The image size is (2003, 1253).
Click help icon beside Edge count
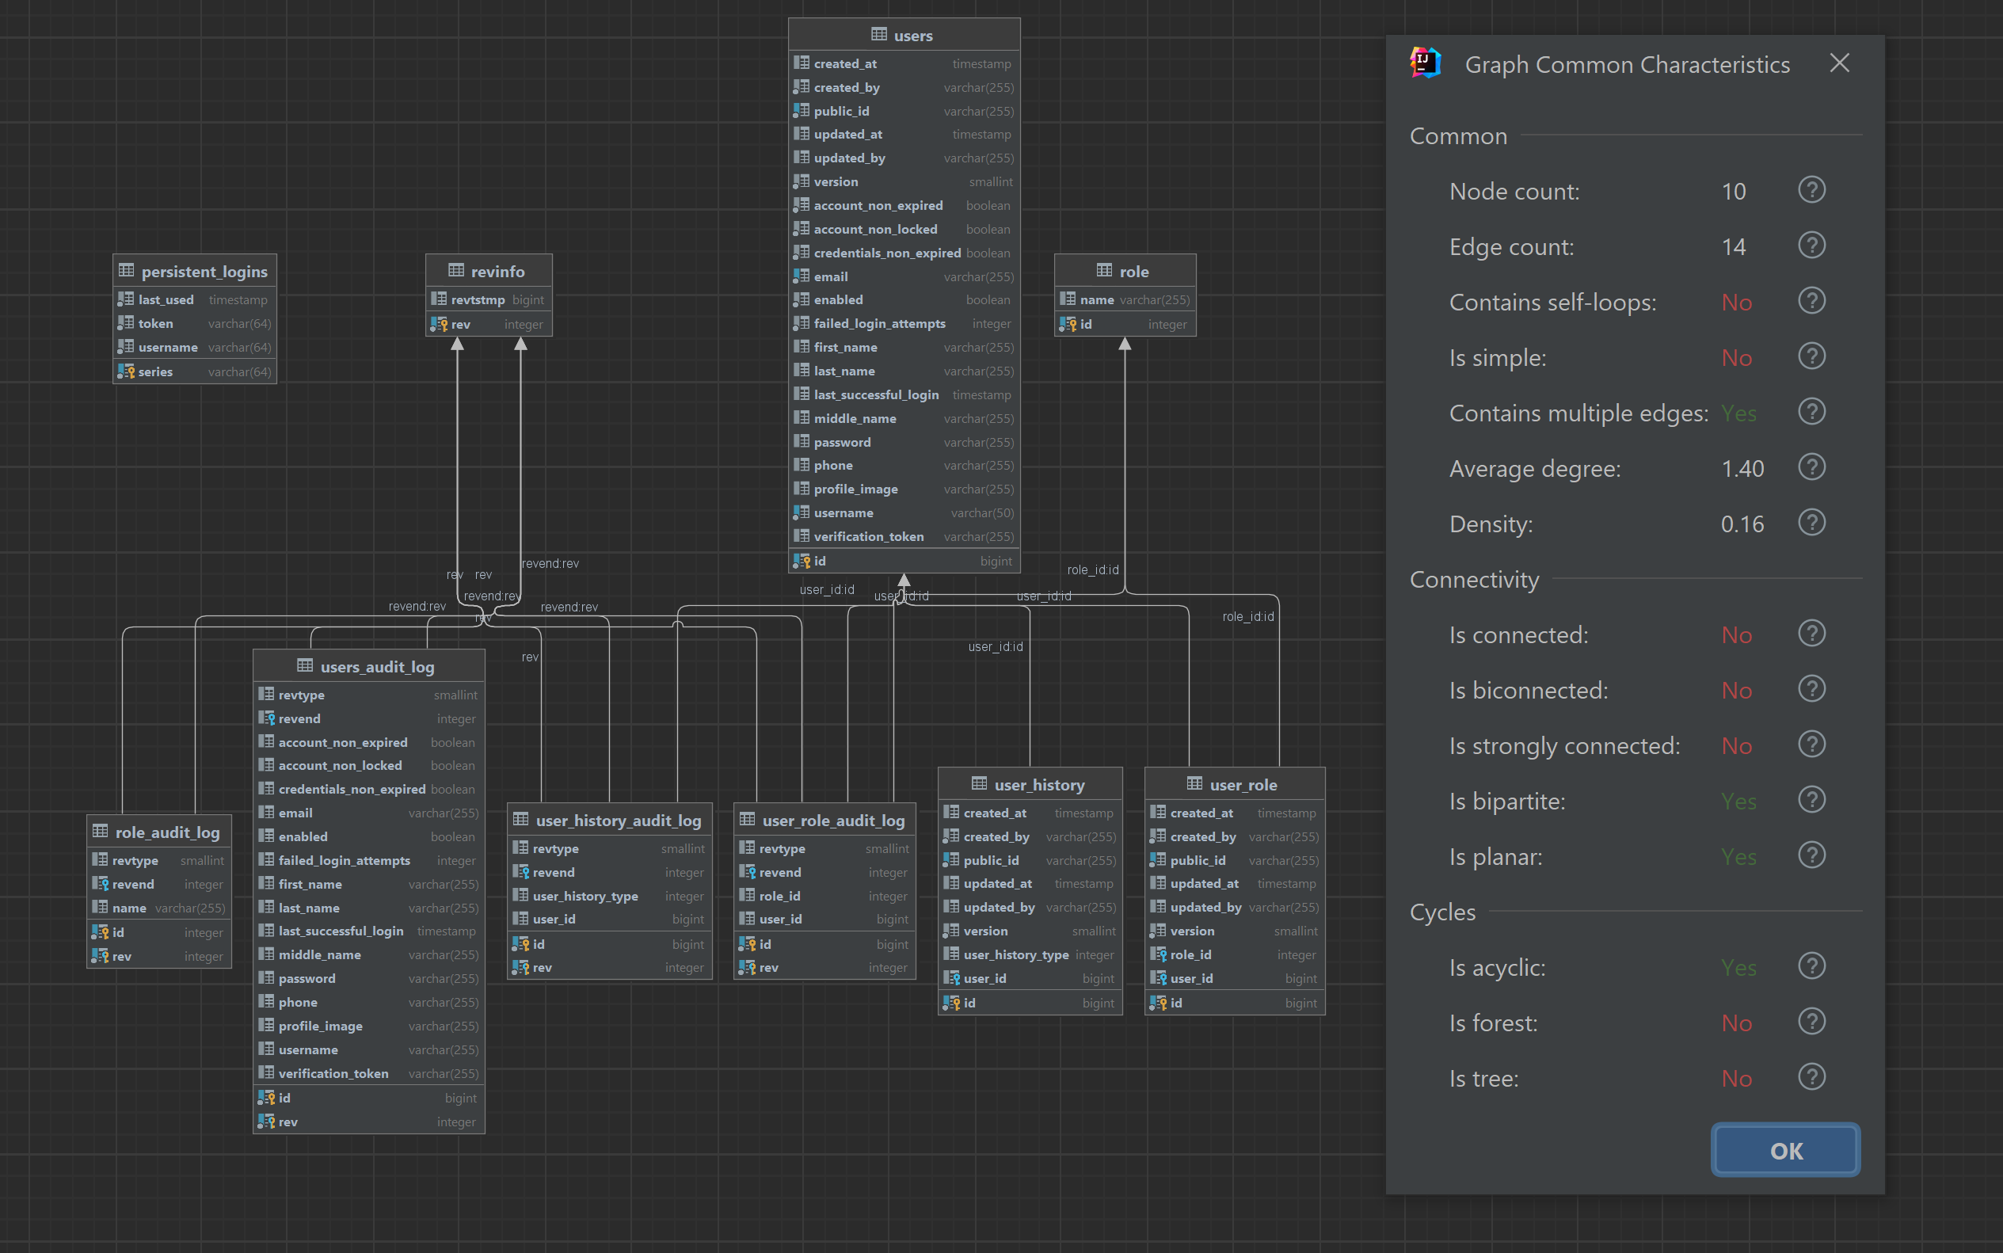(x=1811, y=246)
